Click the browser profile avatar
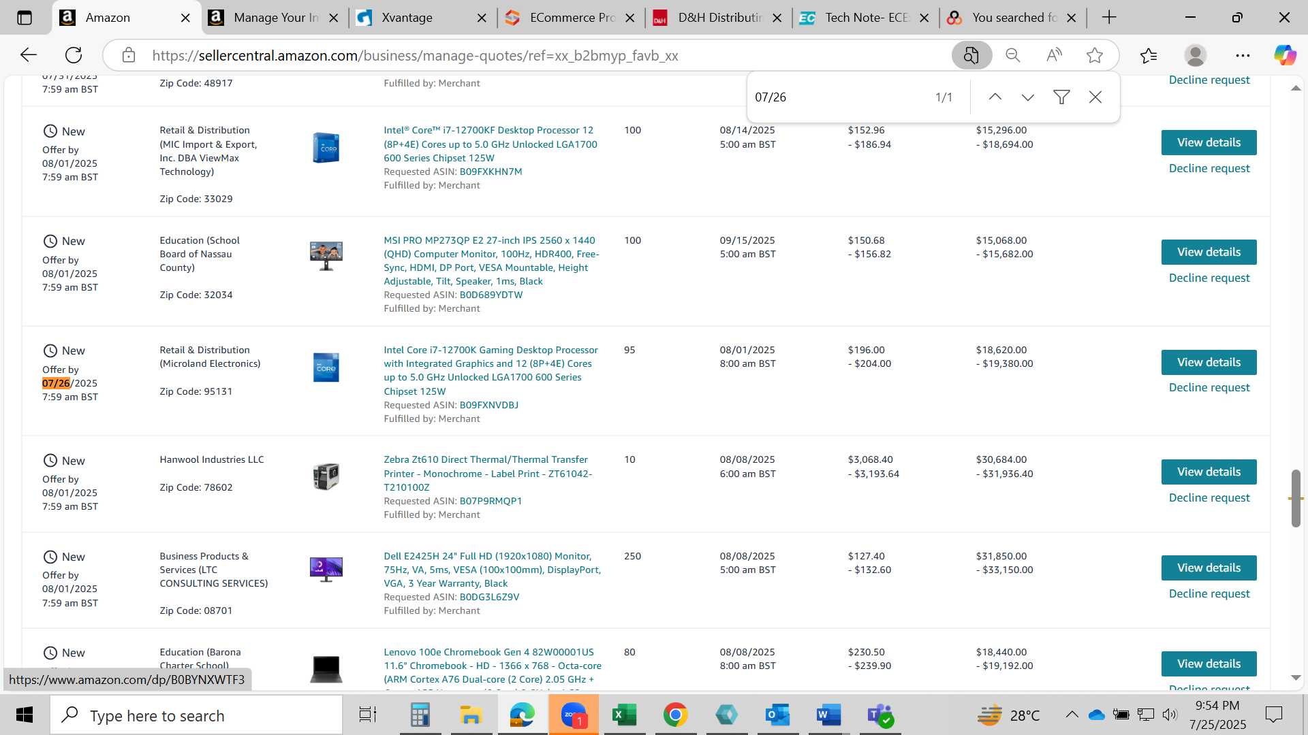 (1196, 55)
